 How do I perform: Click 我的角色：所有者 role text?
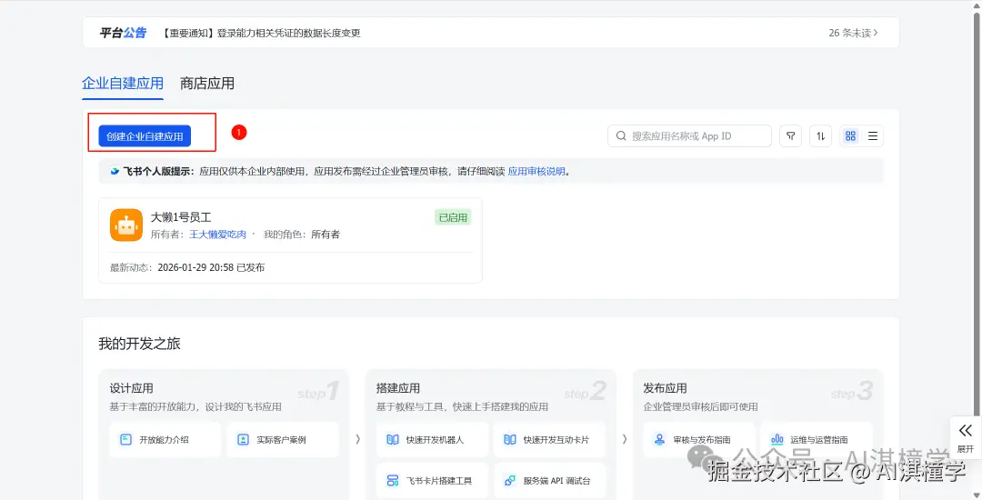(302, 235)
